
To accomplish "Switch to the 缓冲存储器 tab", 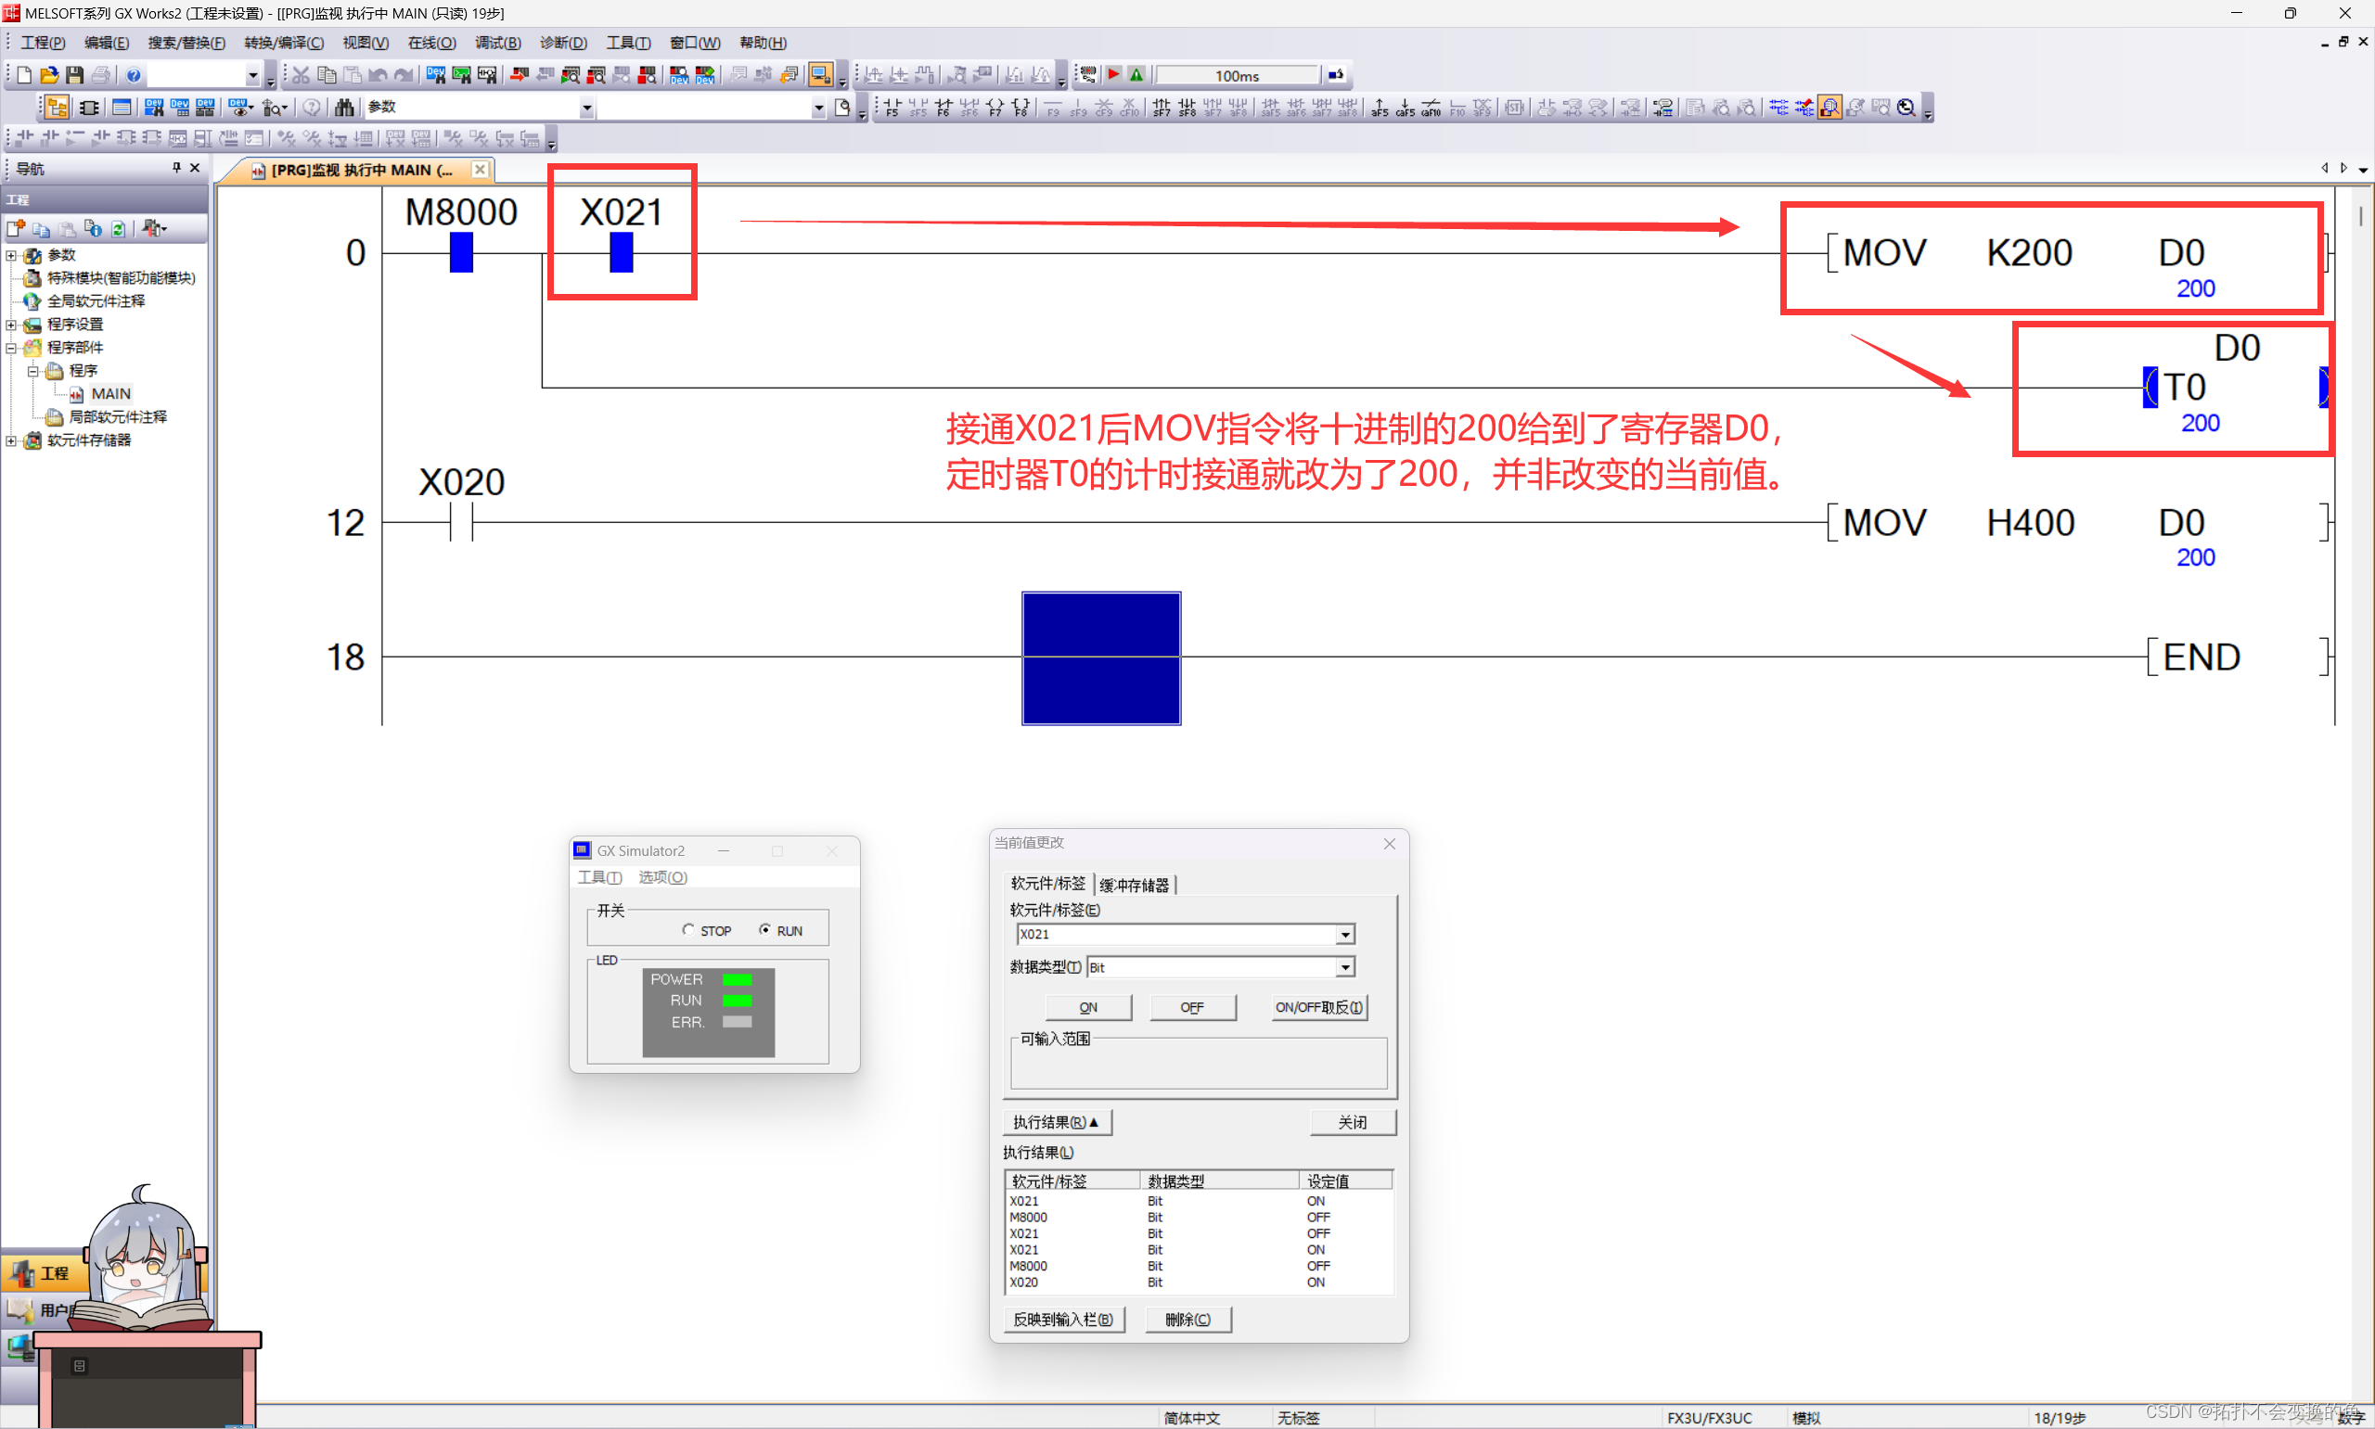I will [1134, 884].
